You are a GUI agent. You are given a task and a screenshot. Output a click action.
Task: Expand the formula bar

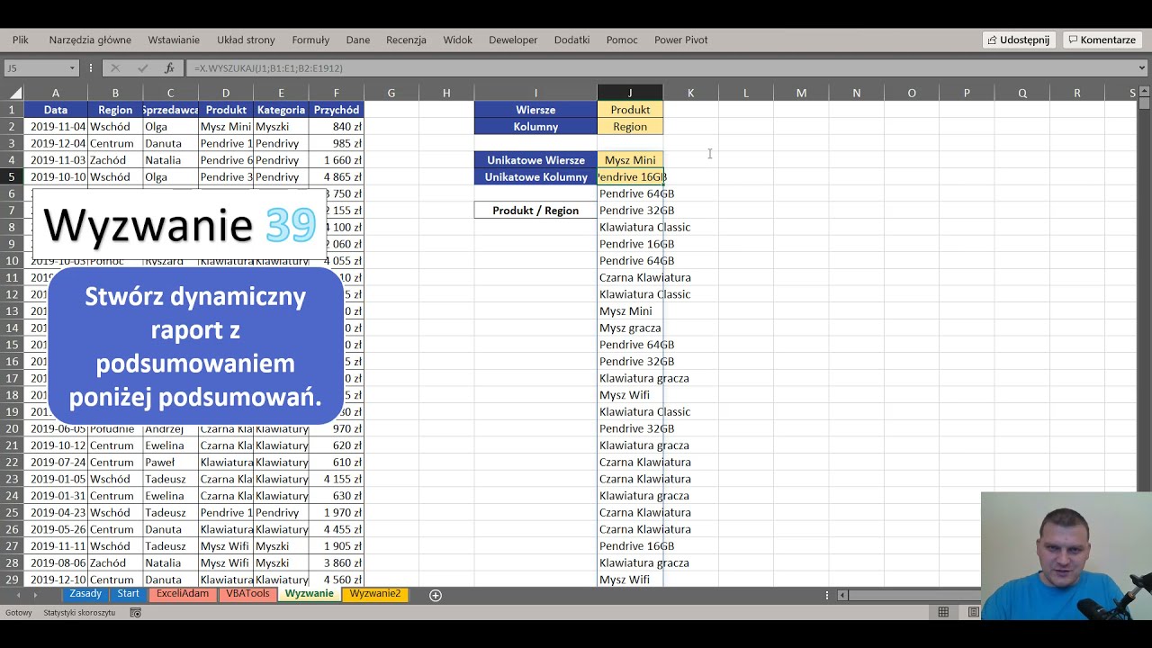coord(1142,68)
